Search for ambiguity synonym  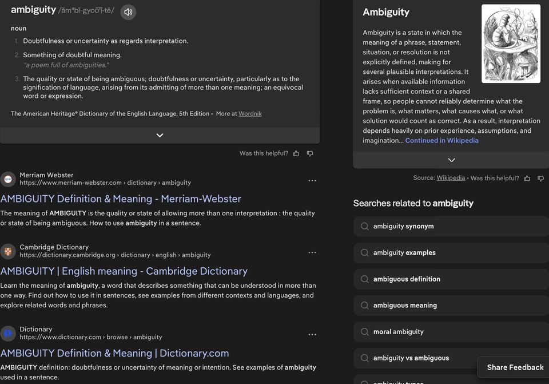[451, 226]
